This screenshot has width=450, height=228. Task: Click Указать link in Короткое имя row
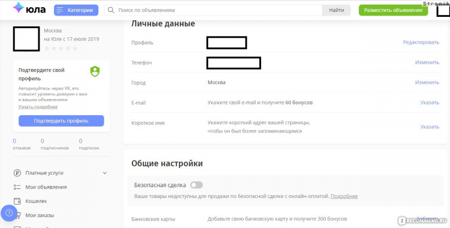pos(430,127)
